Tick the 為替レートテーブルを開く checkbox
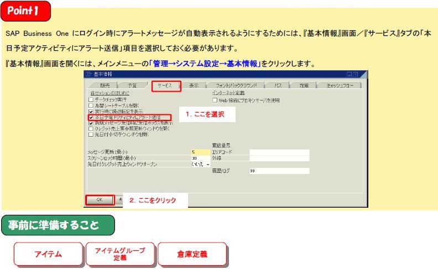This screenshot has width=438, height=269. pyautogui.click(x=91, y=106)
